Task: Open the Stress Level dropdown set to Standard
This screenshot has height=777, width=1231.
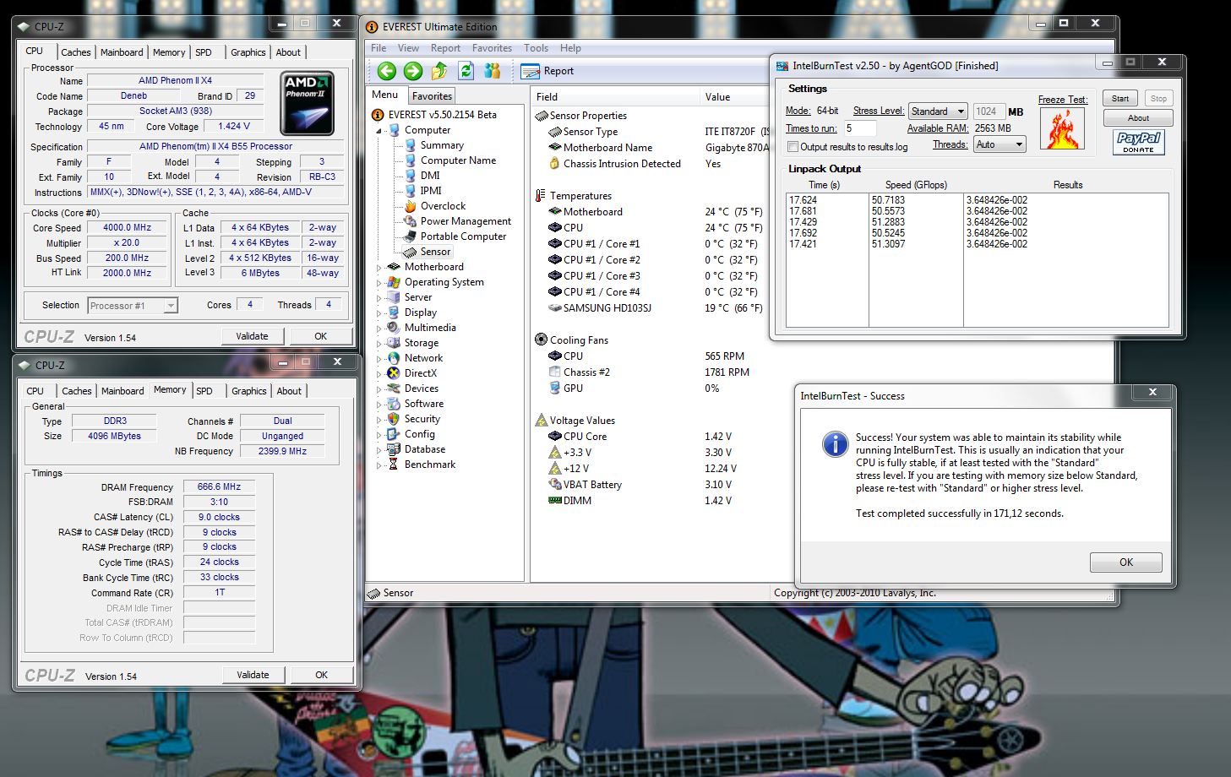Action: click(938, 111)
